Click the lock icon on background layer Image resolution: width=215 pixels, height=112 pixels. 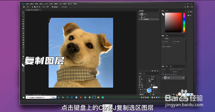click(x=183, y=78)
